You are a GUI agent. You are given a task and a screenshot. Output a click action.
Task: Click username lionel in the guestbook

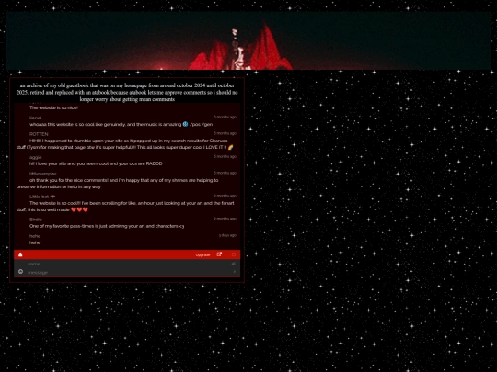(x=36, y=118)
